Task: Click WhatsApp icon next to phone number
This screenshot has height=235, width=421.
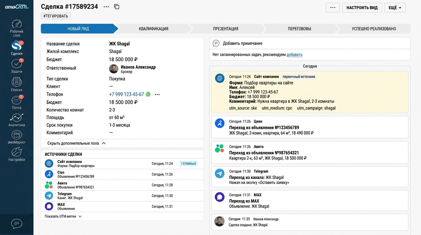Action: (x=148, y=95)
